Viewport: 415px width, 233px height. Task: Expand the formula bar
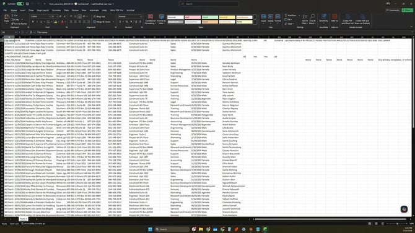pyautogui.click(x=412, y=32)
